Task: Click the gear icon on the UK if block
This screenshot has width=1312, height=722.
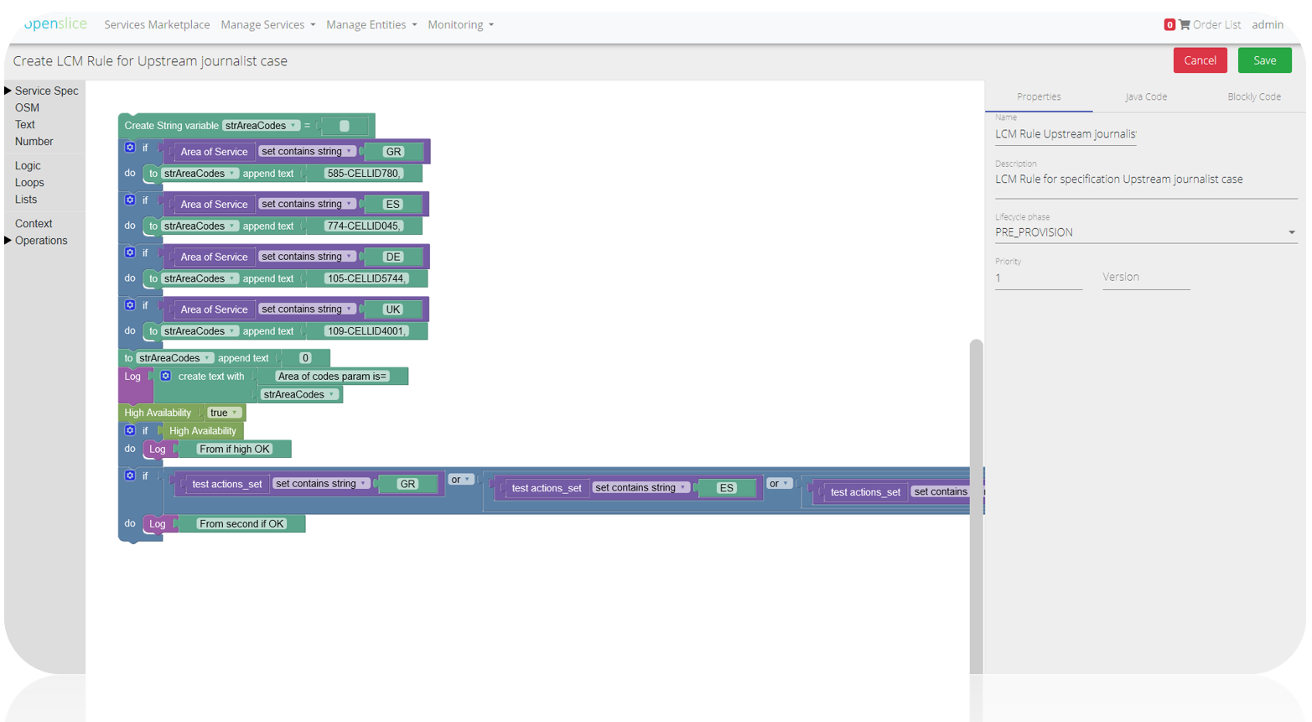Action: click(130, 305)
